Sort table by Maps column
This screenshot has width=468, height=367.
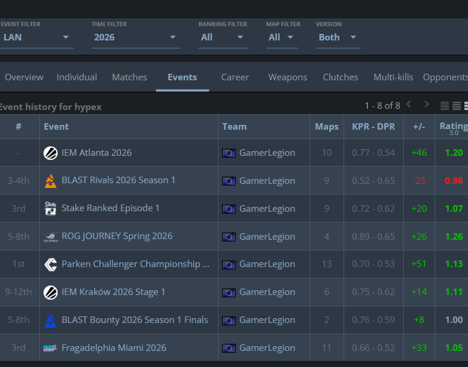click(327, 127)
